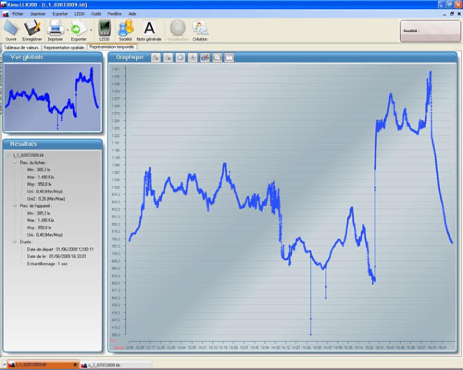Click the last Graphique panel tool icon
Viewport: 463px width, 370px height.
click(229, 57)
